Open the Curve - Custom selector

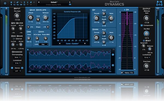[72, 44]
